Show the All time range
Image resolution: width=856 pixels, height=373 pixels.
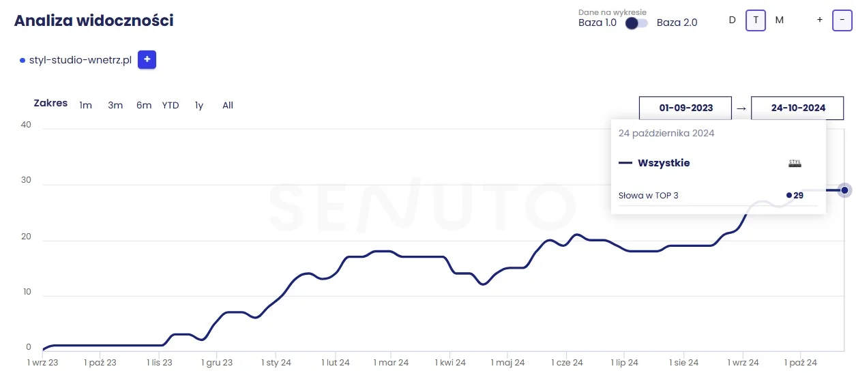point(228,105)
